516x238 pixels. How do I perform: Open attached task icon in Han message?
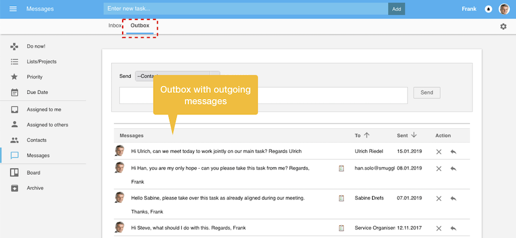341,168
